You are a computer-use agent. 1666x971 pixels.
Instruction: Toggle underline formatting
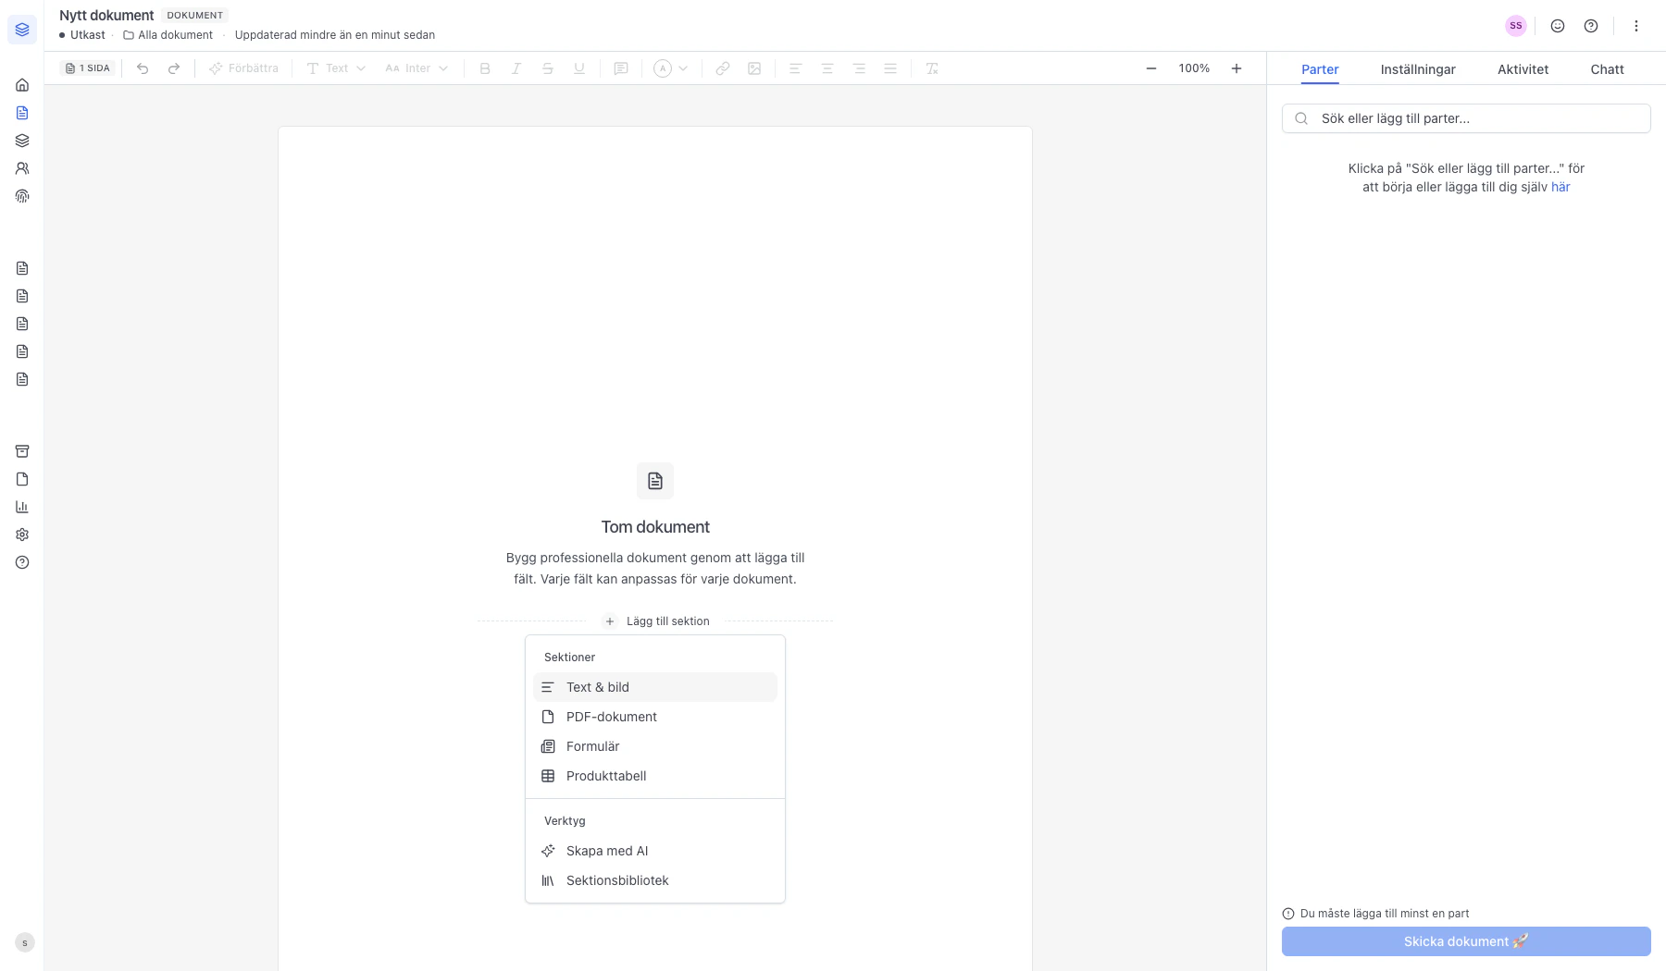point(579,68)
